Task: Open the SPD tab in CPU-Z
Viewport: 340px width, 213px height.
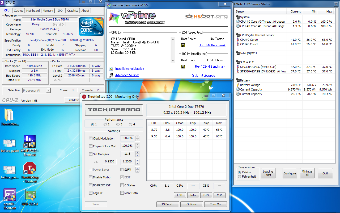Action: [60, 11]
